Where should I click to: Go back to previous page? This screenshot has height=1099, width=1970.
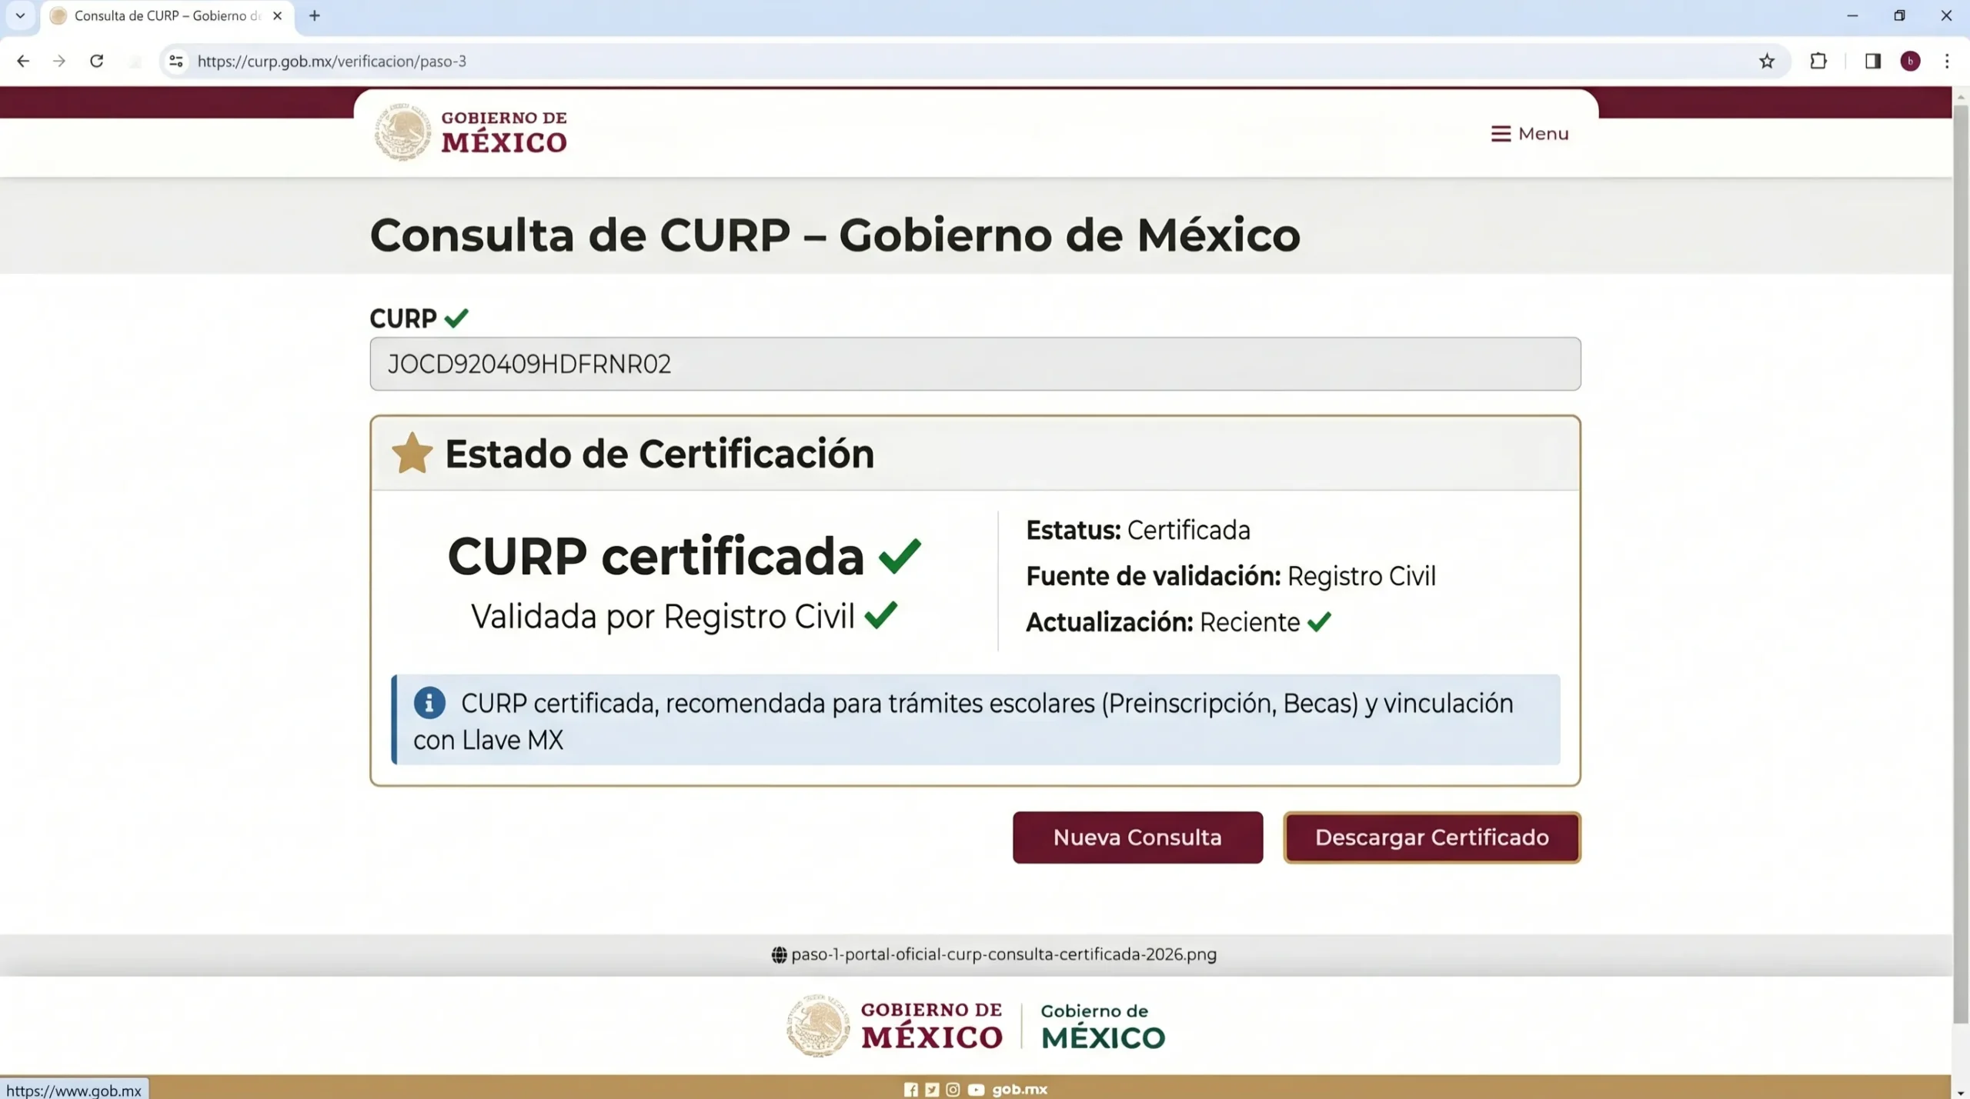23,61
